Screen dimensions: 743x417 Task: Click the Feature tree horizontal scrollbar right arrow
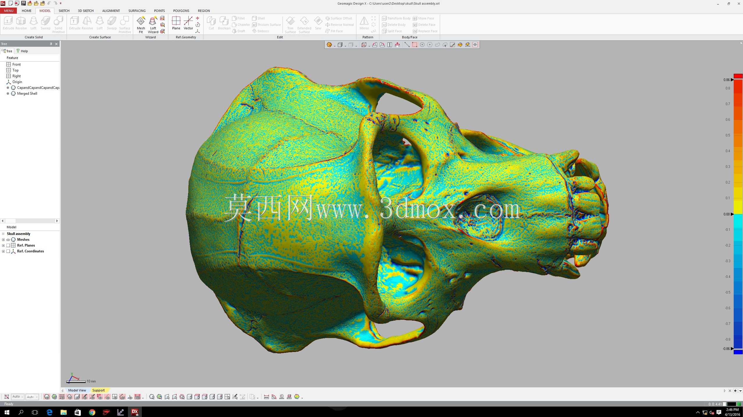57,221
